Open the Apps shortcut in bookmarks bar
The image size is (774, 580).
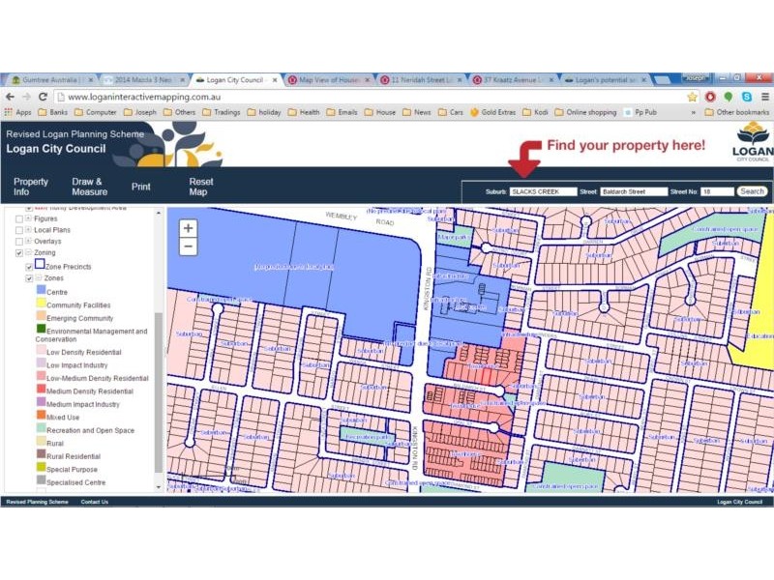(17, 112)
